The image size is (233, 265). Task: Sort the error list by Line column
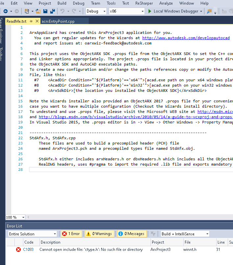(x=222, y=242)
